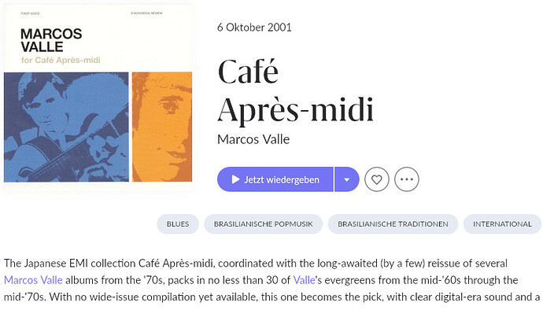Click the white play triangle icon
Image resolution: width=543 pixels, height=321 pixels.
pyautogui.click(x=235, y=179)
